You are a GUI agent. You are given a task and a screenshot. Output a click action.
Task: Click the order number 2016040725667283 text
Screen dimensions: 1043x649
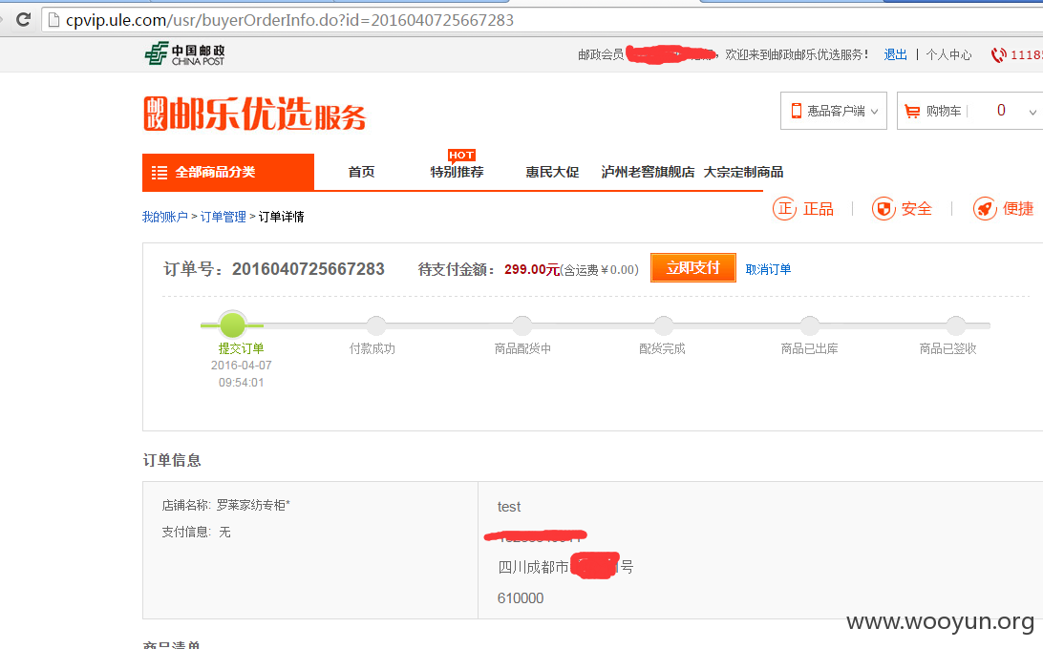tap(308, 269)
